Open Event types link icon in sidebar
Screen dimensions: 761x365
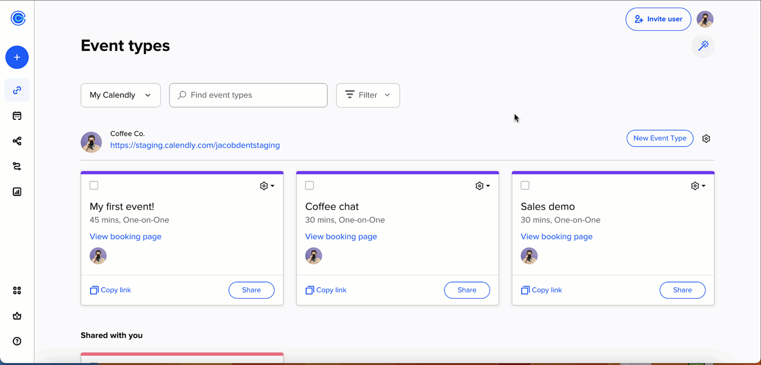pyautogui.click(x=17, y=90)
